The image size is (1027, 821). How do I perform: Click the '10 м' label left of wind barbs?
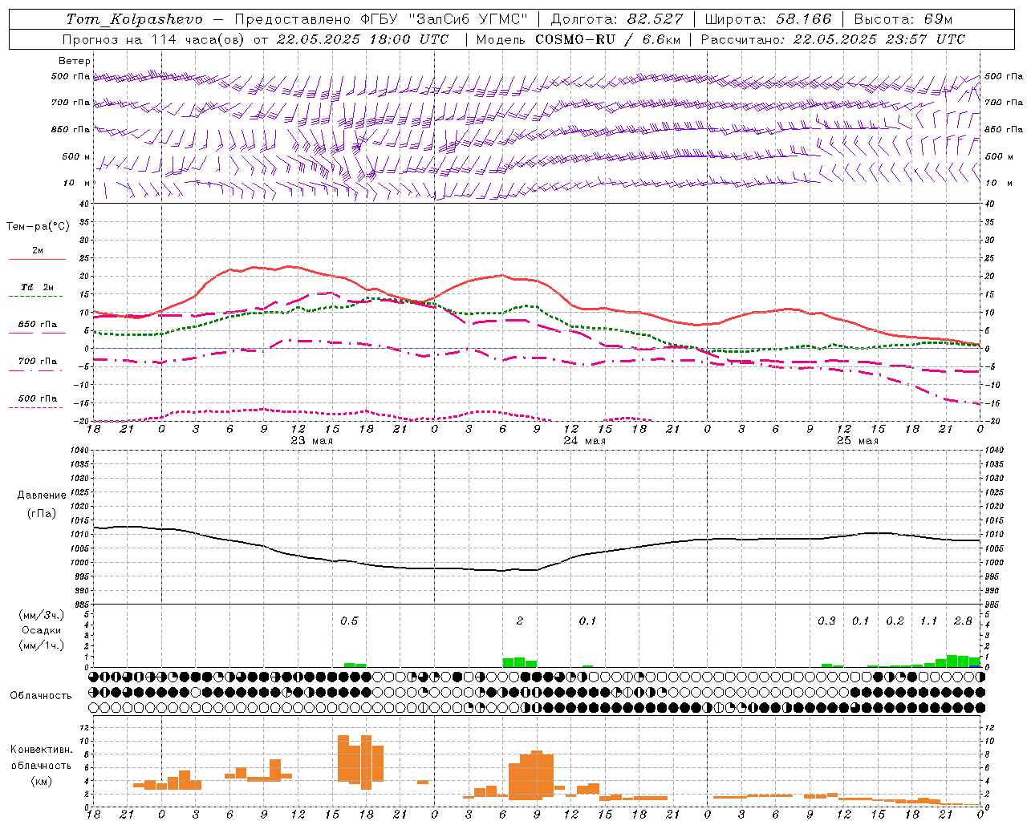click(76, 183)
